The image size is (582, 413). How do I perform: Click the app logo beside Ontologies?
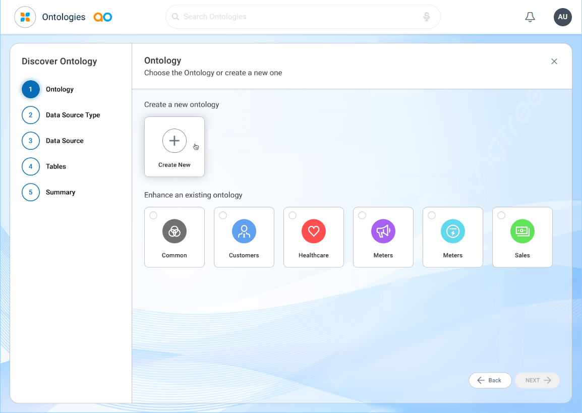[x=25, y=17]
